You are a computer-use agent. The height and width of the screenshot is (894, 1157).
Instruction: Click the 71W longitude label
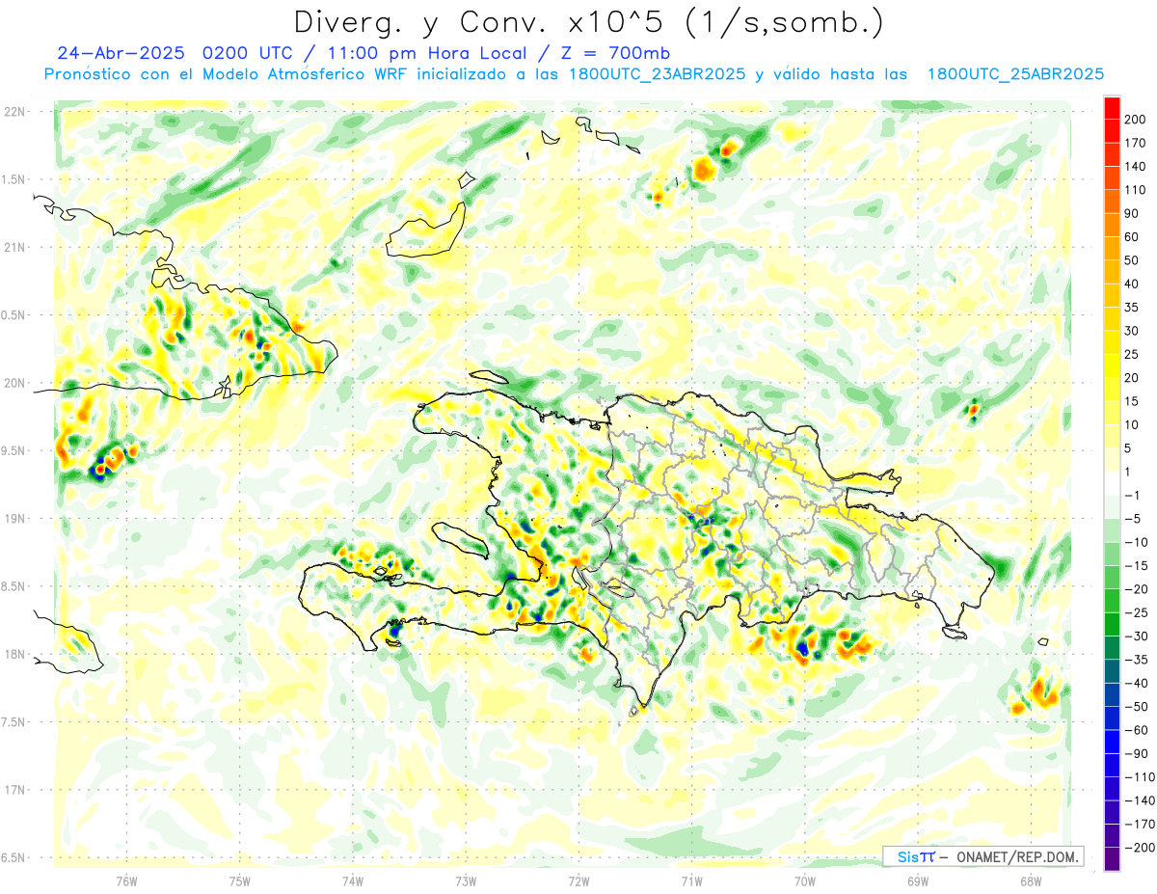pyautogui.click(x=691, y=880)
